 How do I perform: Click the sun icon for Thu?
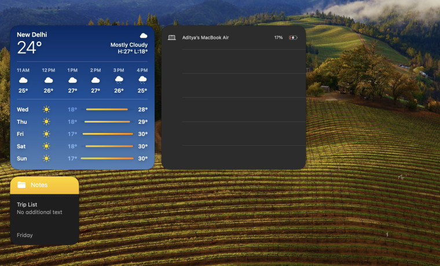click(x=46, y=121)
